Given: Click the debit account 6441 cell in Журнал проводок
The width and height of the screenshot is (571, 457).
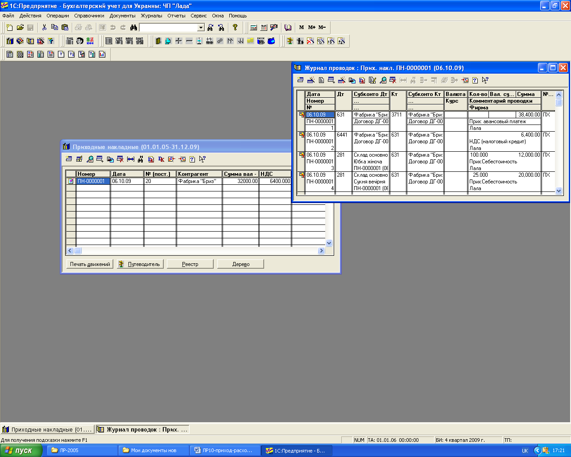Looking at the screenshot, I should [x=343, y=135].
